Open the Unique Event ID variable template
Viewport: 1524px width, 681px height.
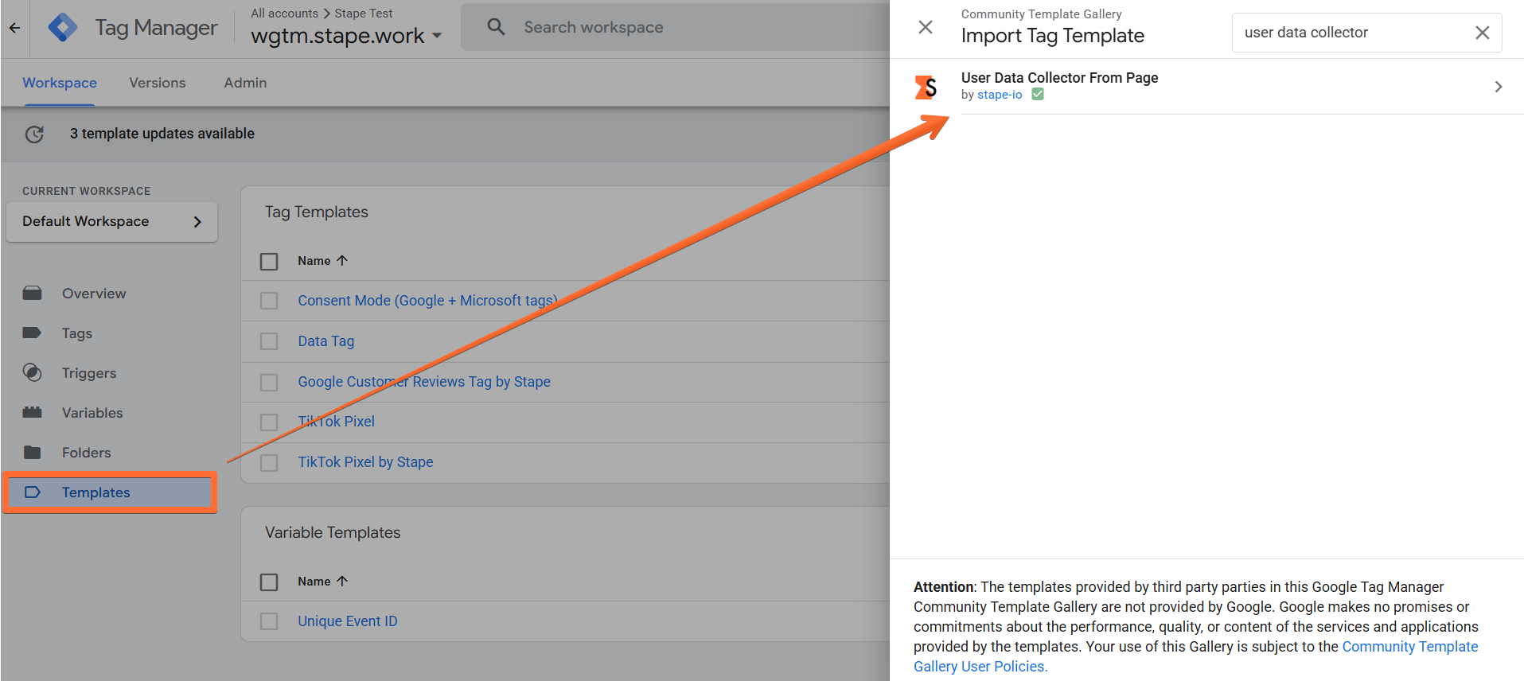348,621
